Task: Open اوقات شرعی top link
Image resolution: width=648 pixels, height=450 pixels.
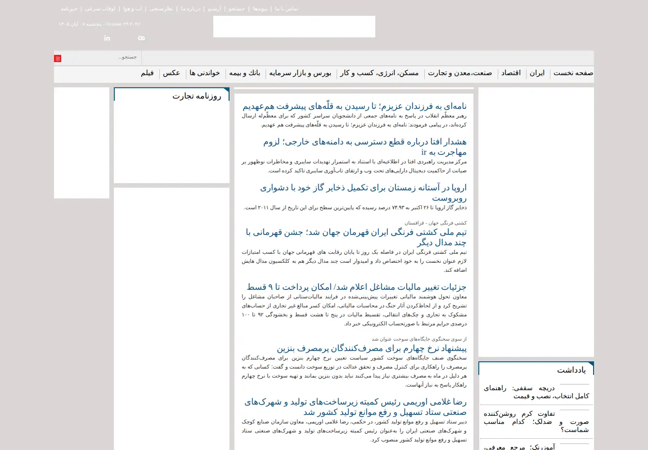Action: [x=100, y=9]
